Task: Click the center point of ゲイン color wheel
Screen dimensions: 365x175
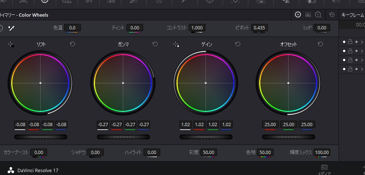Action: point(206,83)
